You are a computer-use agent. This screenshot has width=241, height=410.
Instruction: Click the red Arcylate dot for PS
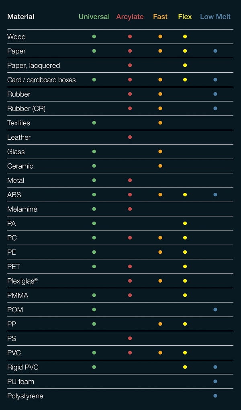(x=130, y=339)
